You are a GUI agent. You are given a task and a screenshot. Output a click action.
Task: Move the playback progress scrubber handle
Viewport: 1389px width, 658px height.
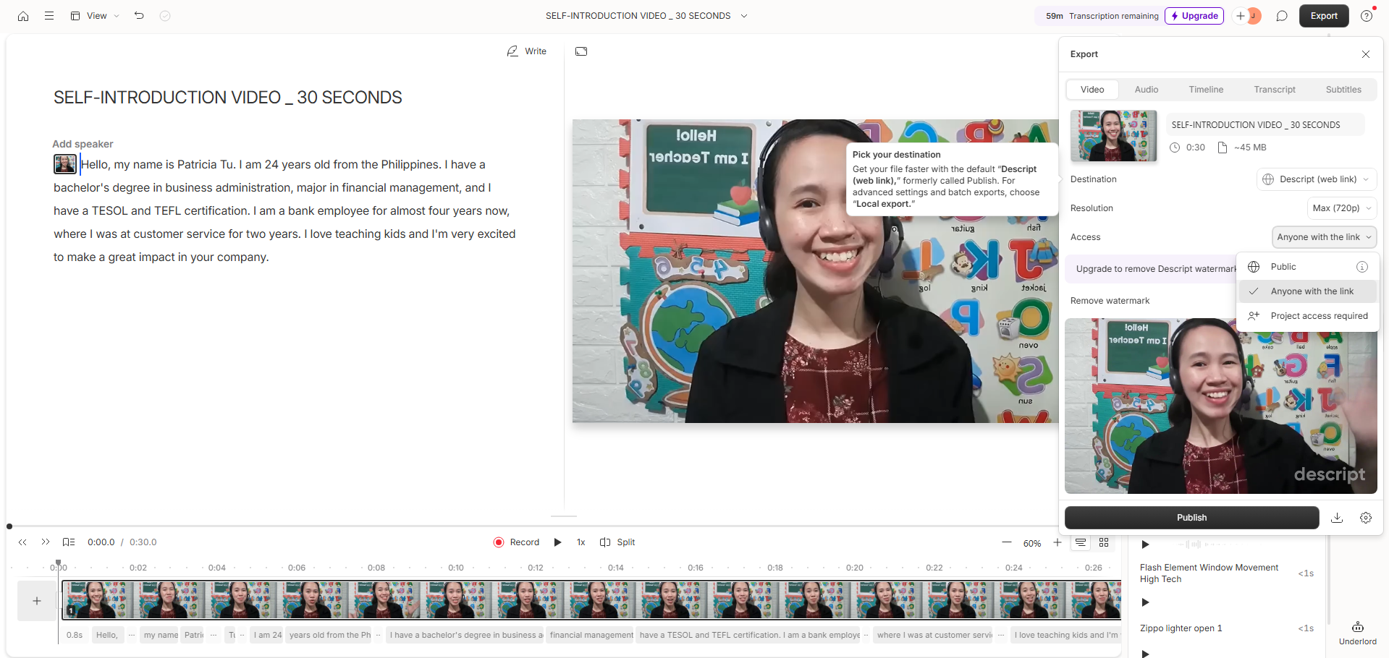(9, 526)
